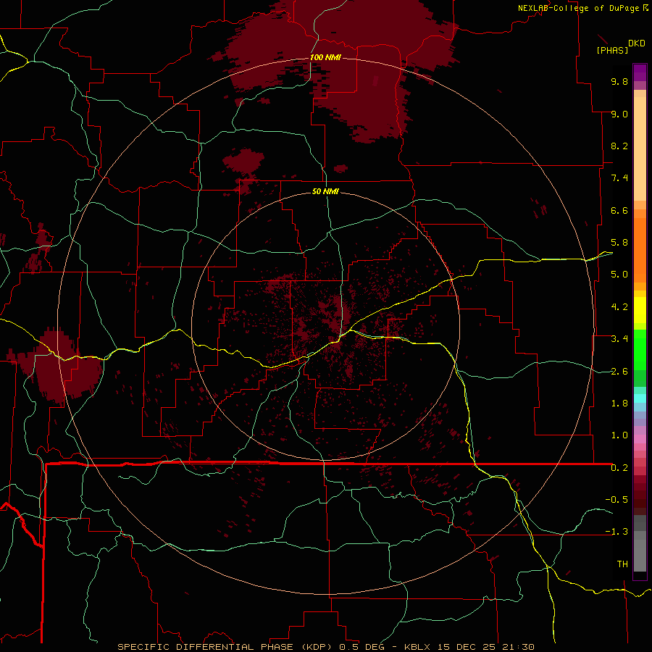The image size is (652, 652).
Task: Select the 5.0 scale value
Action: (619, 275)
